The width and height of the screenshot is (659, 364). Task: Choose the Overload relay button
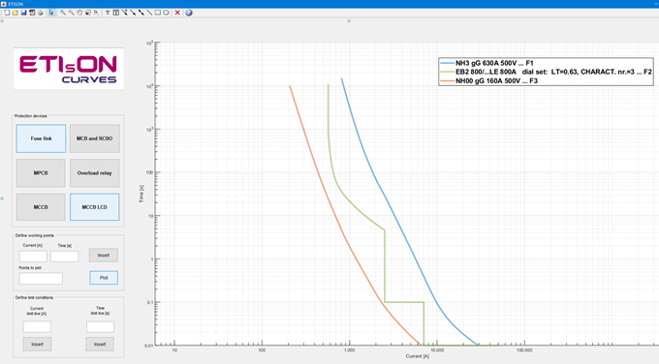[x=95, y=172]
